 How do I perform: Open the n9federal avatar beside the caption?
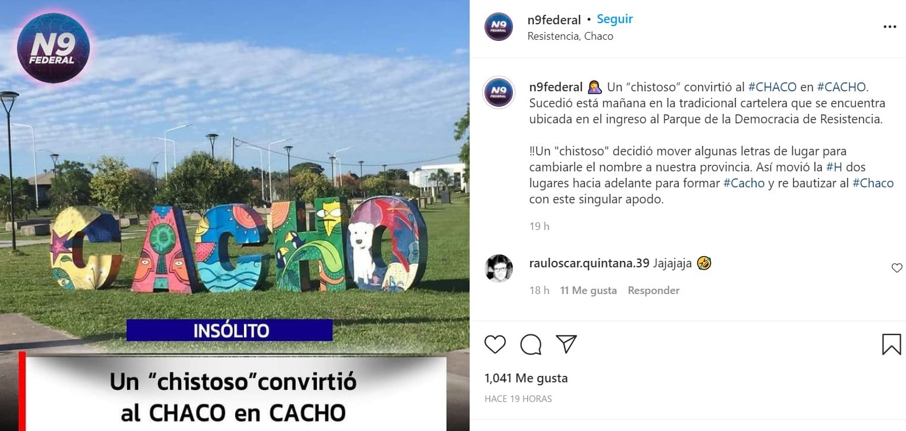click(499, 92)
